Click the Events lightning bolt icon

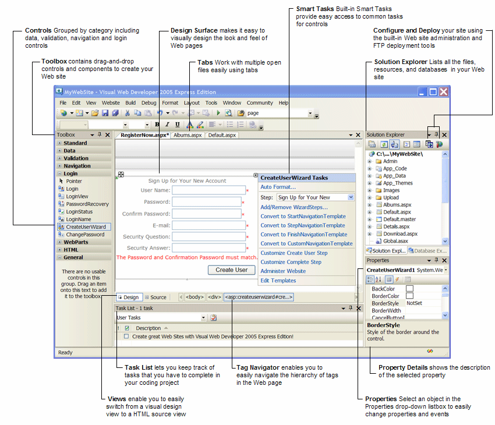point(397,279)
